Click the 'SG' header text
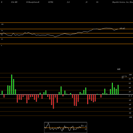 (97, 2)
